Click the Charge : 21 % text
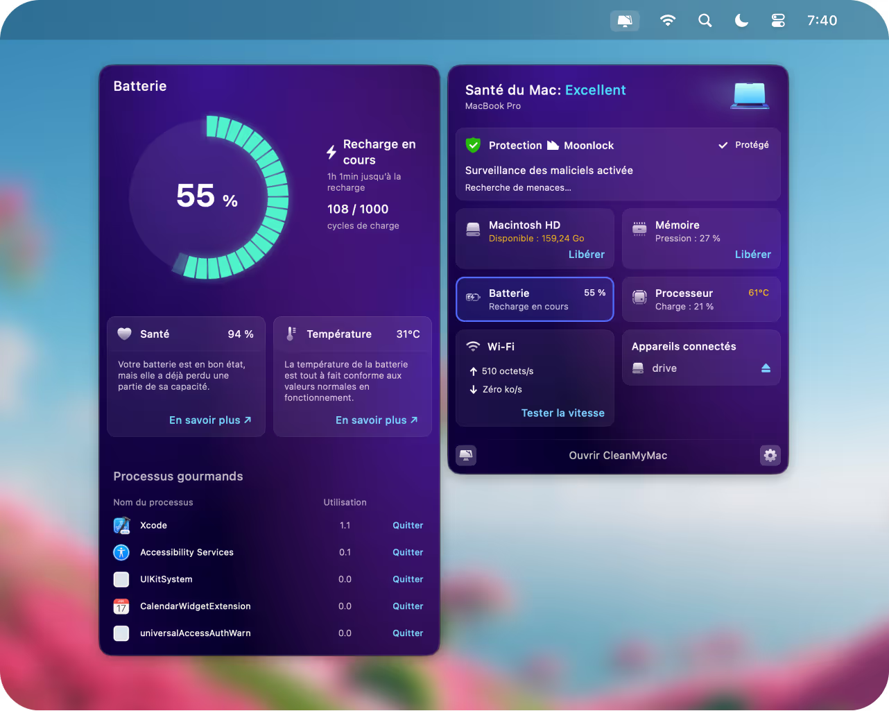889x711 pixels. pos(684,307)
